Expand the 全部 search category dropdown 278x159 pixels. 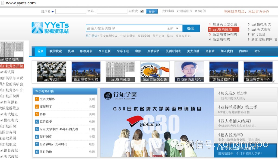[177, 28]
